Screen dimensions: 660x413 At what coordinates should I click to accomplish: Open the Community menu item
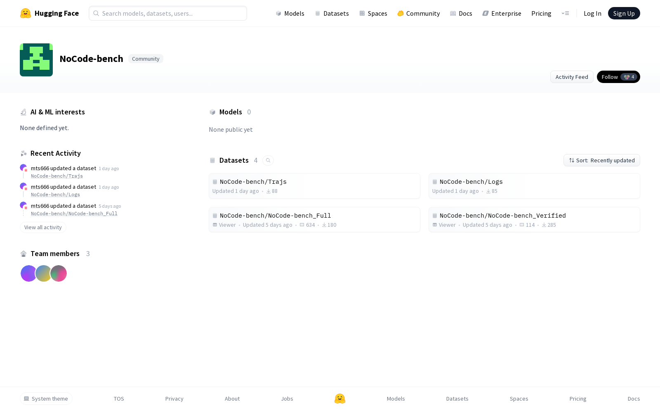419,13
